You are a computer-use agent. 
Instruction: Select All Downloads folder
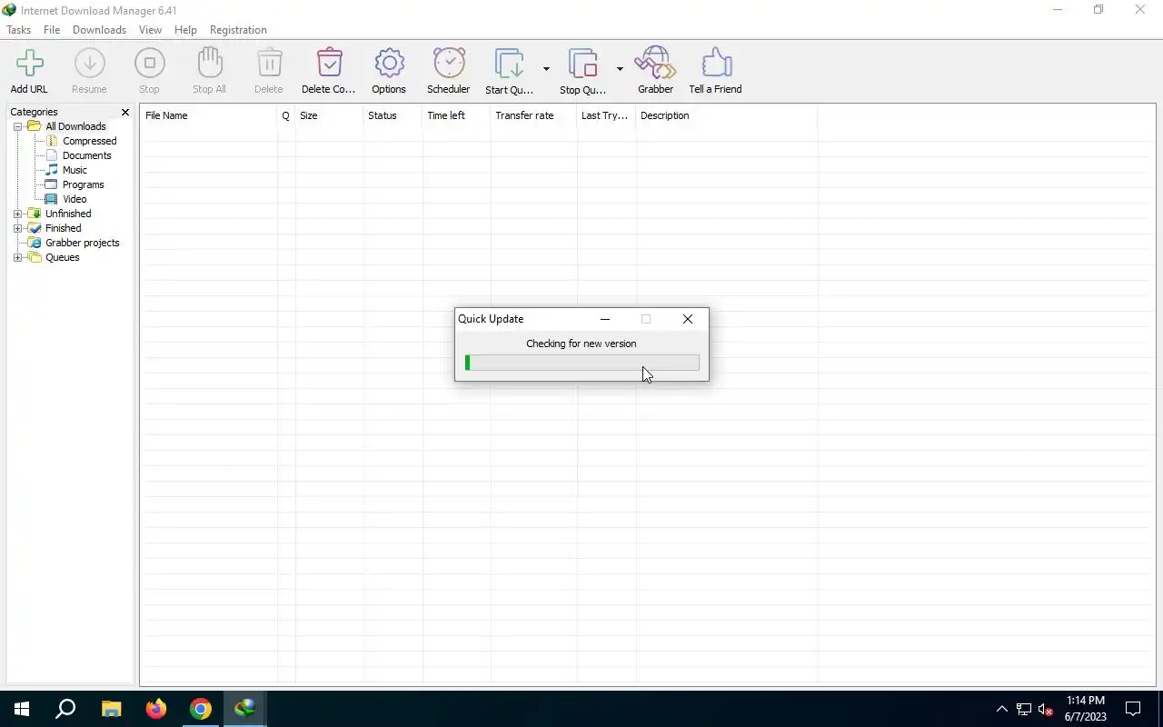75,126
